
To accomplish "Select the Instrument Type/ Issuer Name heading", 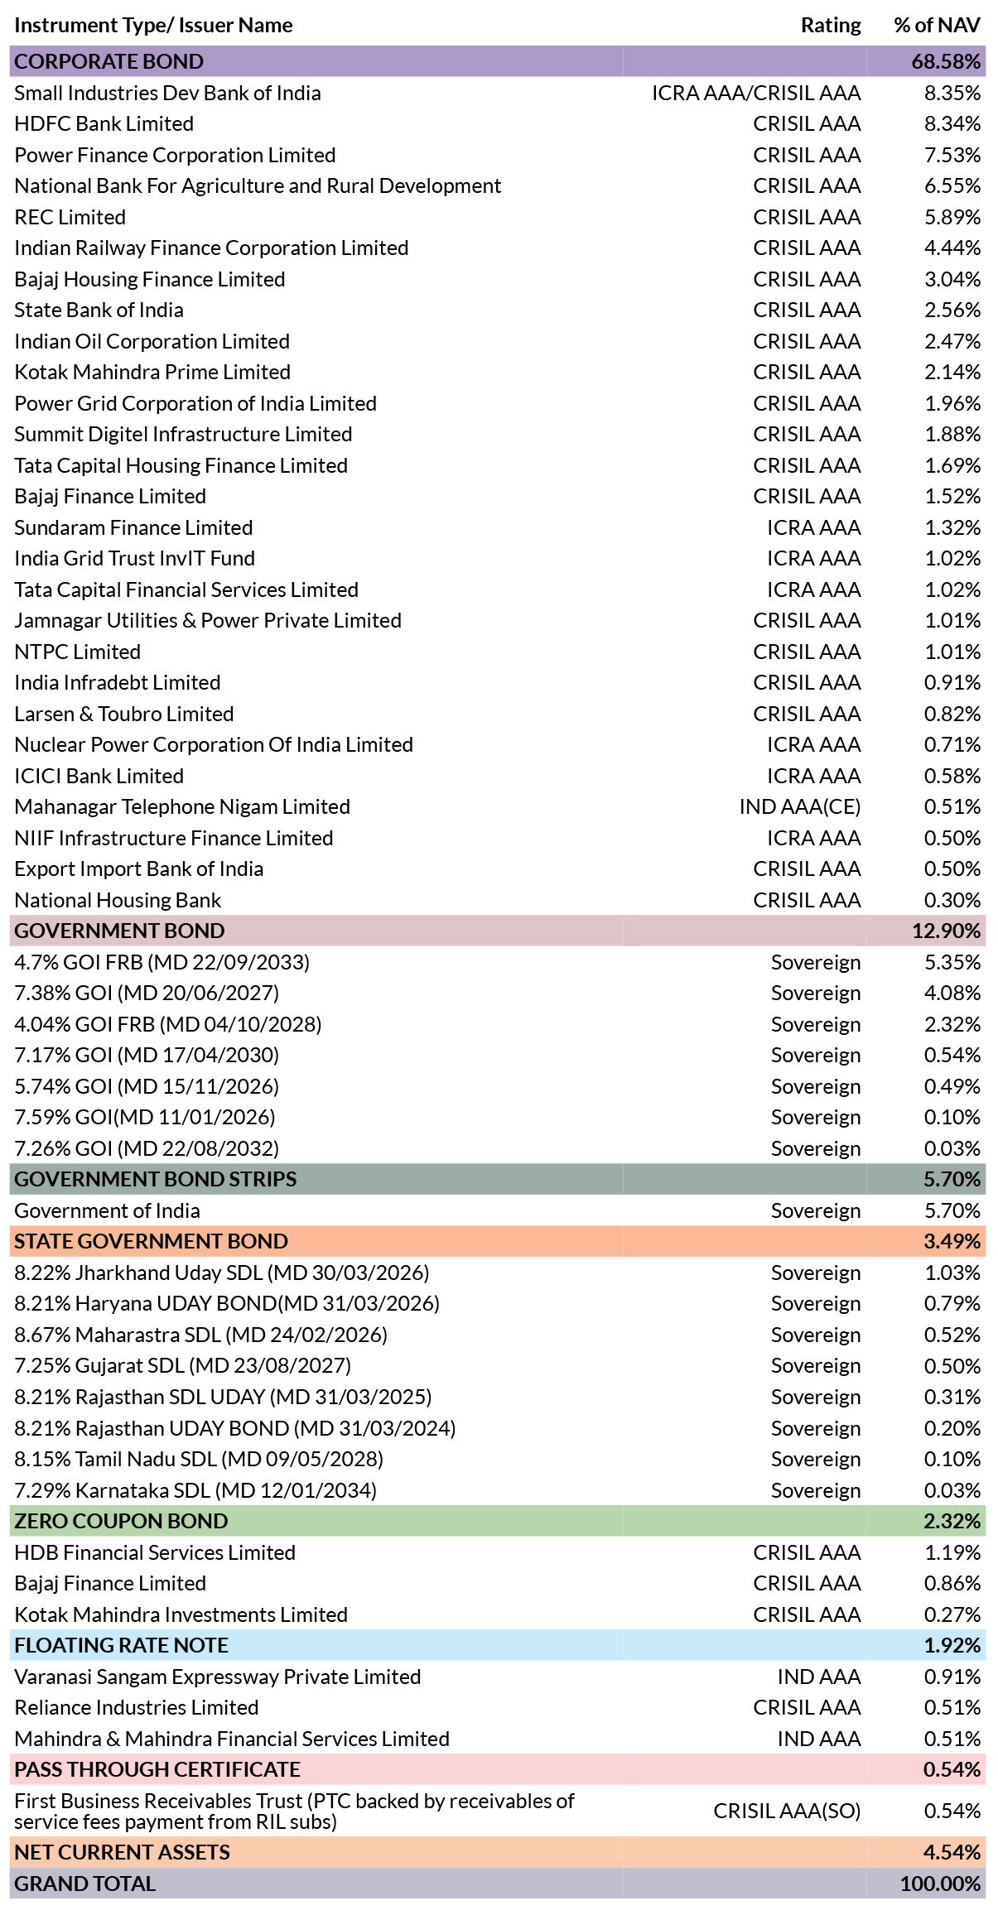I will click(153, 26).
